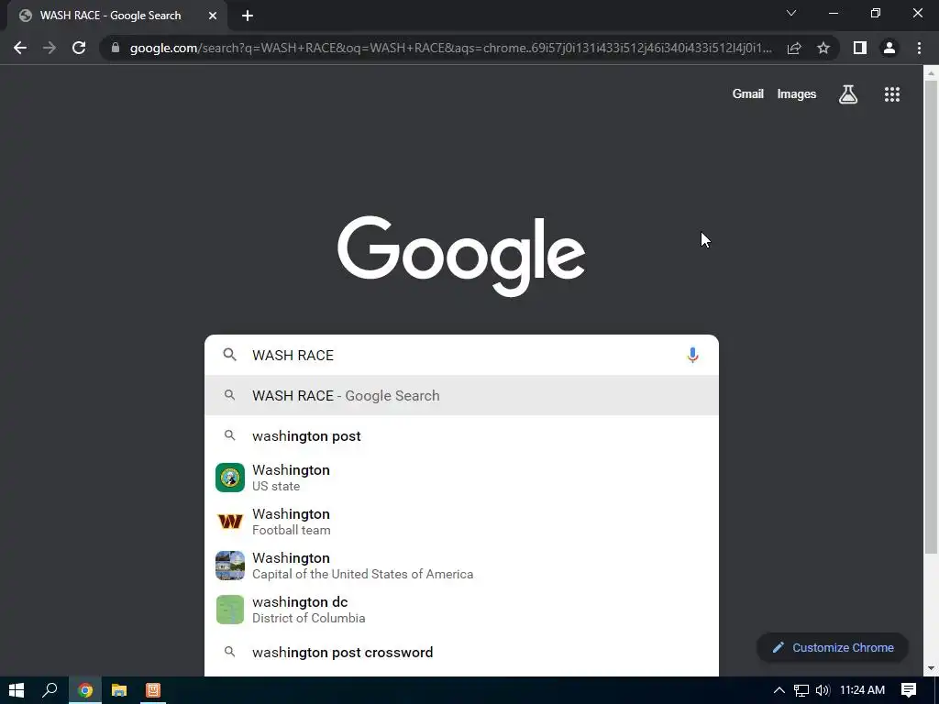939x704 pixels.
Task: Choose washington post crossword suggestion
Action: pos(461,652)
